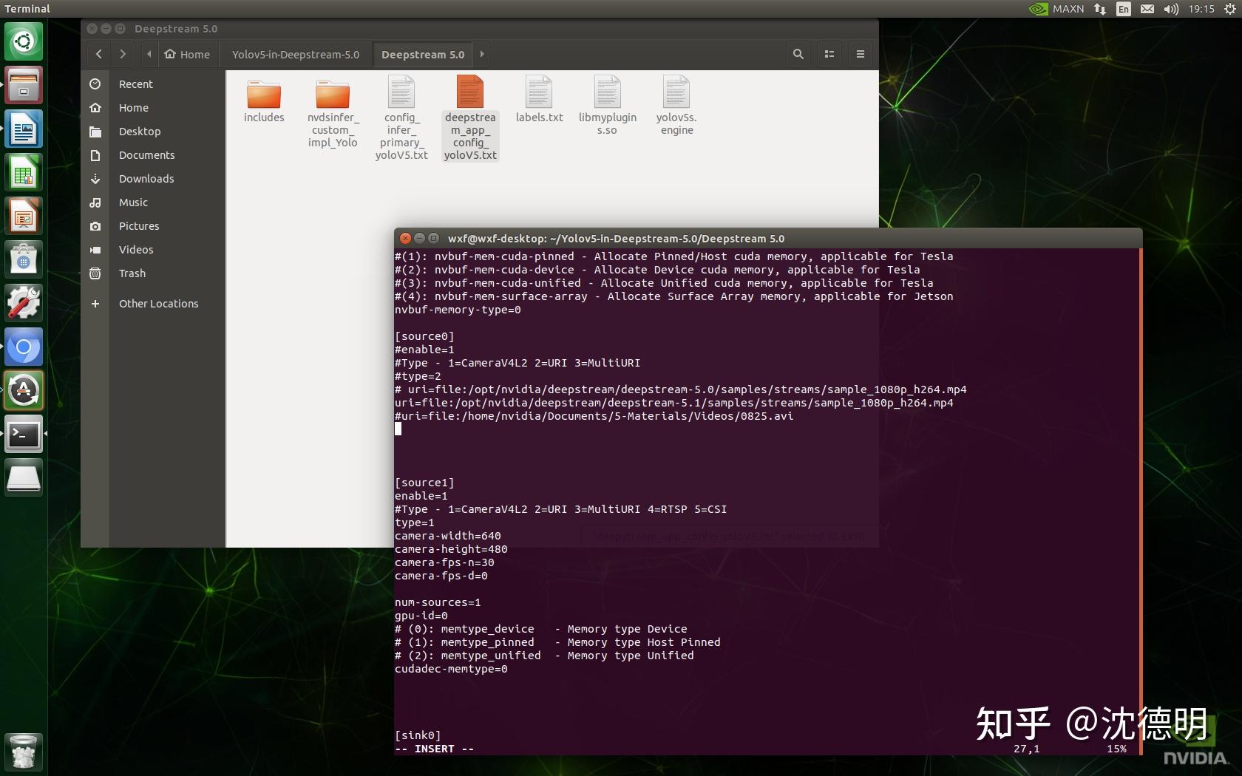Launch LibreOffice Writer from the dock
This screenshot has height=776, width=1242.
click(24, 129)
